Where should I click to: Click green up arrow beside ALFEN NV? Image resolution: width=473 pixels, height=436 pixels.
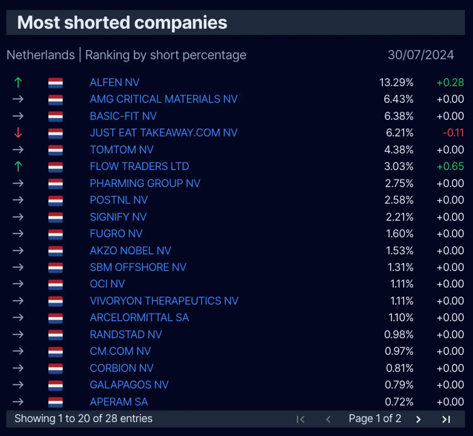[18, 82]
